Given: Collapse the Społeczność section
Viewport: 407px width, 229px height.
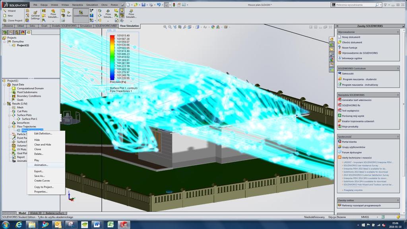Looking at the screenshot, I should click(x=397, y=137).
